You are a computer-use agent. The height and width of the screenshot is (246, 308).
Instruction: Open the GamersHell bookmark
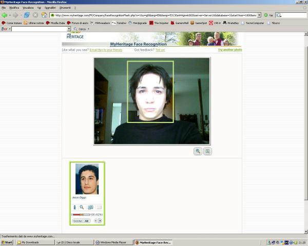pos(179,23)
